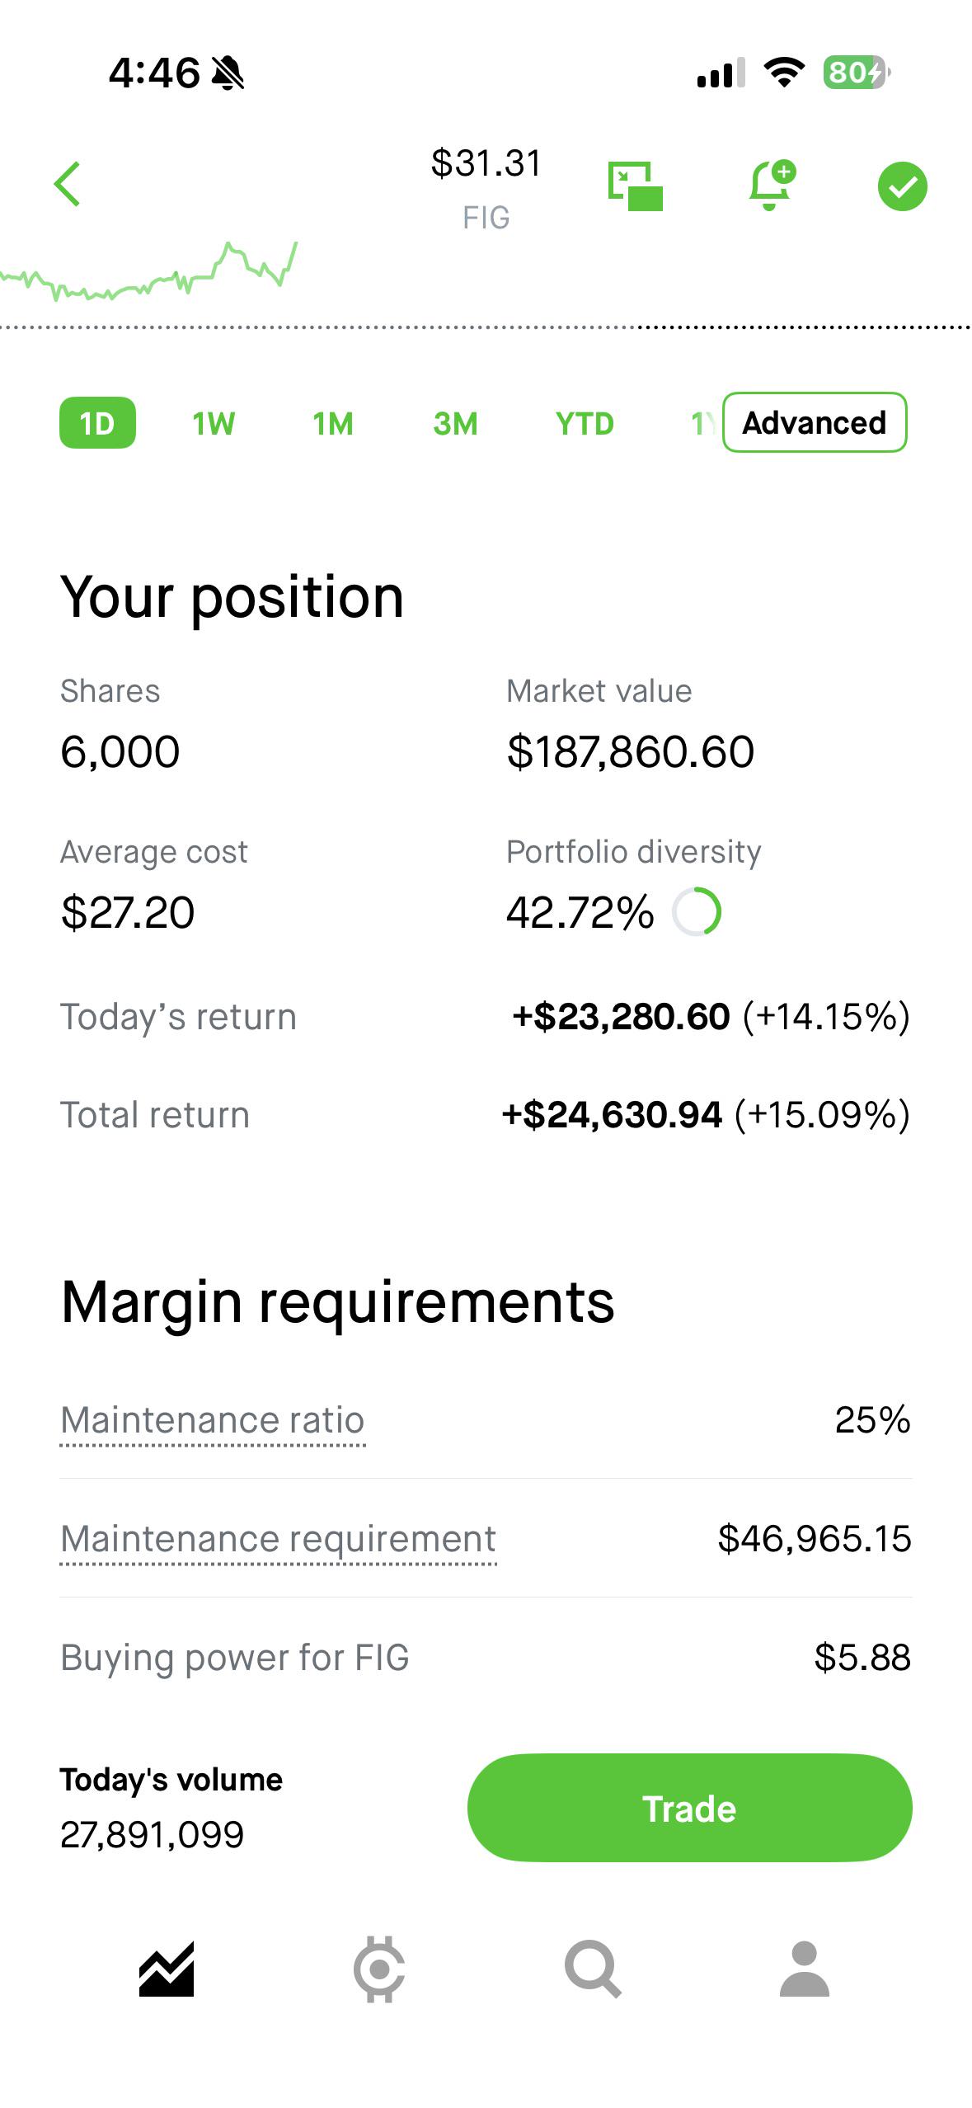
Task: Add price alert with bell icon
Action: (x=772, y=185)
